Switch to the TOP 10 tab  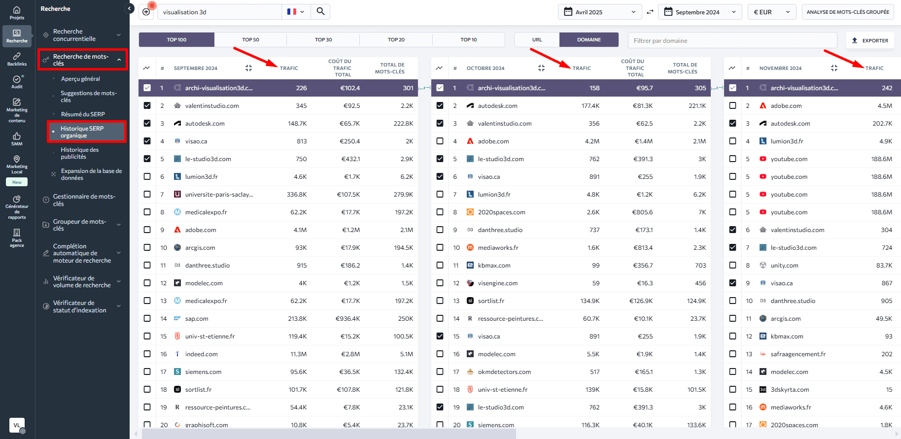(x=469, y=39)
